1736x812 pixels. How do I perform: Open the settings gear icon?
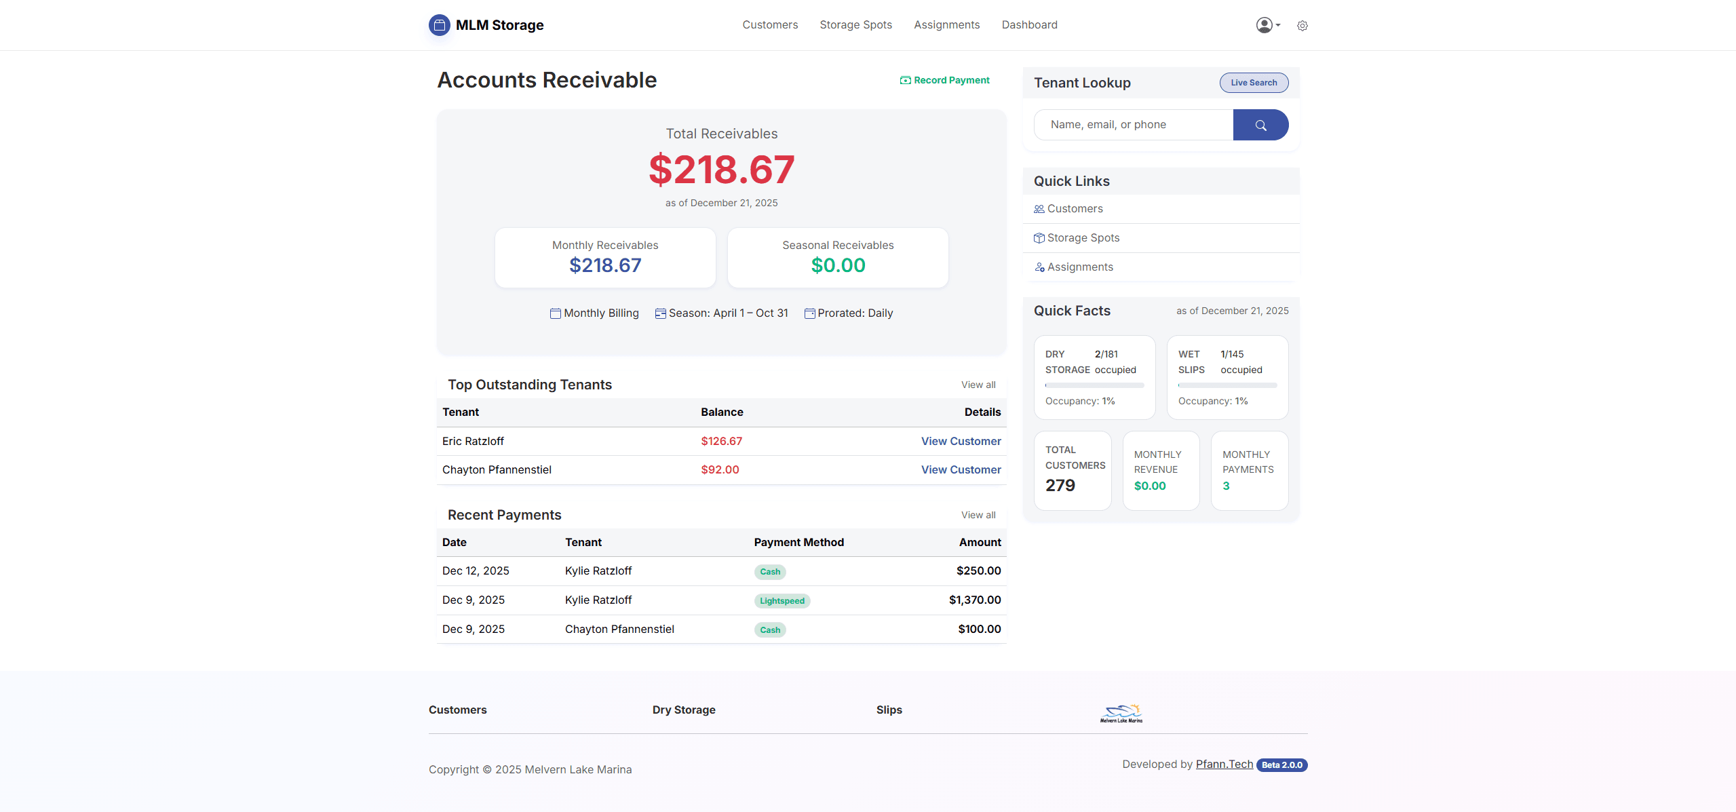(1302, 26)
